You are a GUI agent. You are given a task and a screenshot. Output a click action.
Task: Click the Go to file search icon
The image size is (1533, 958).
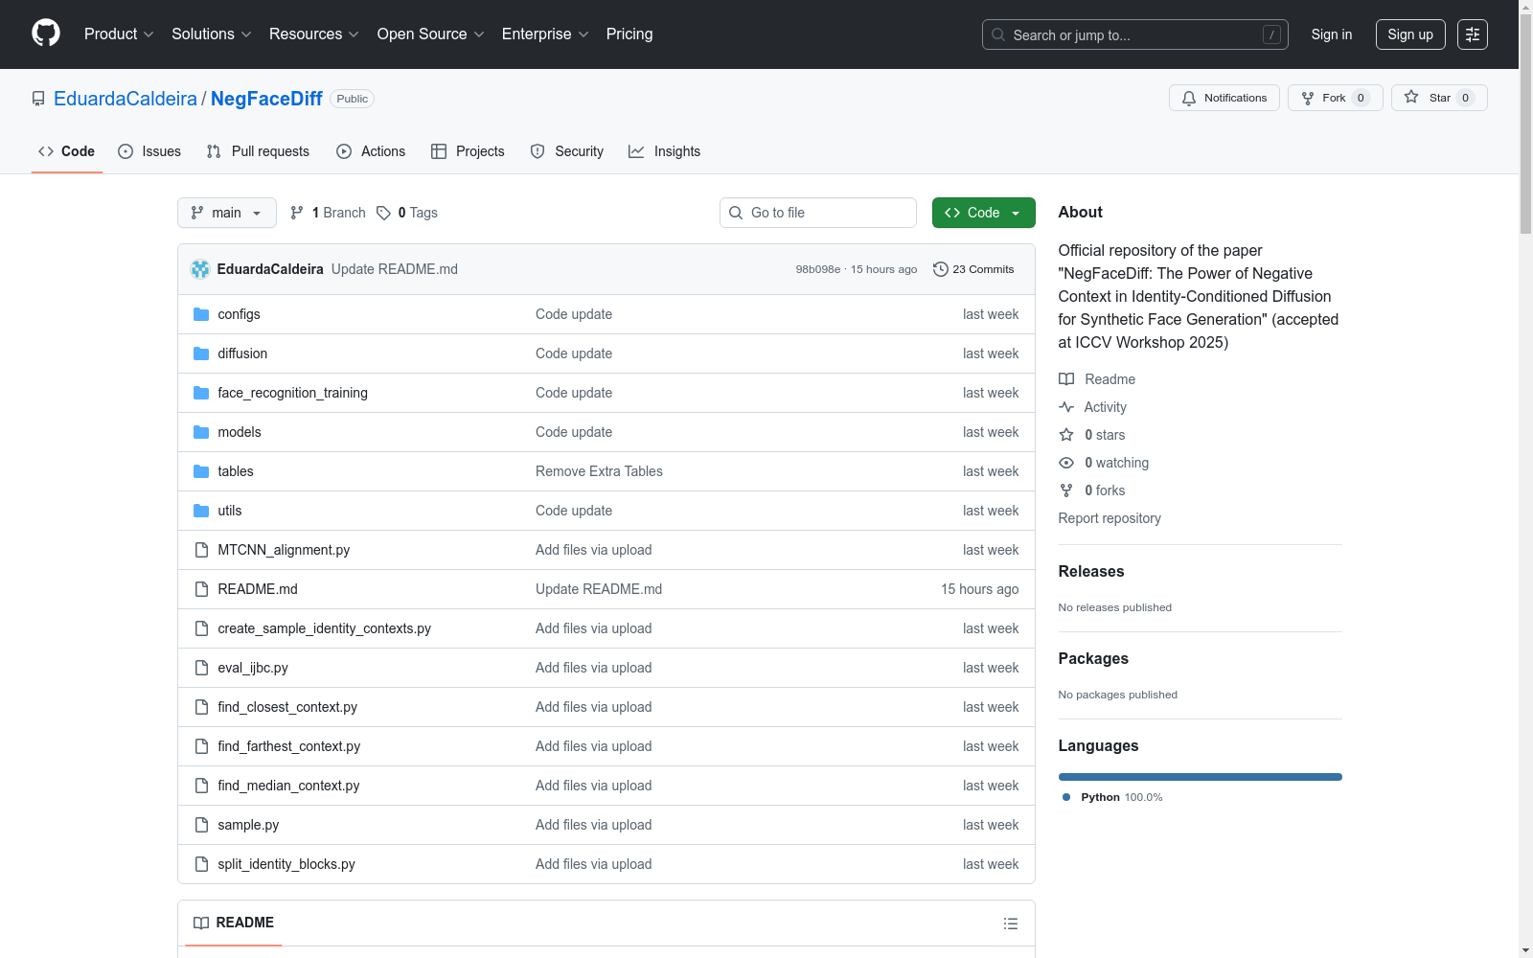pyautogui.click(x=736, y=213)
